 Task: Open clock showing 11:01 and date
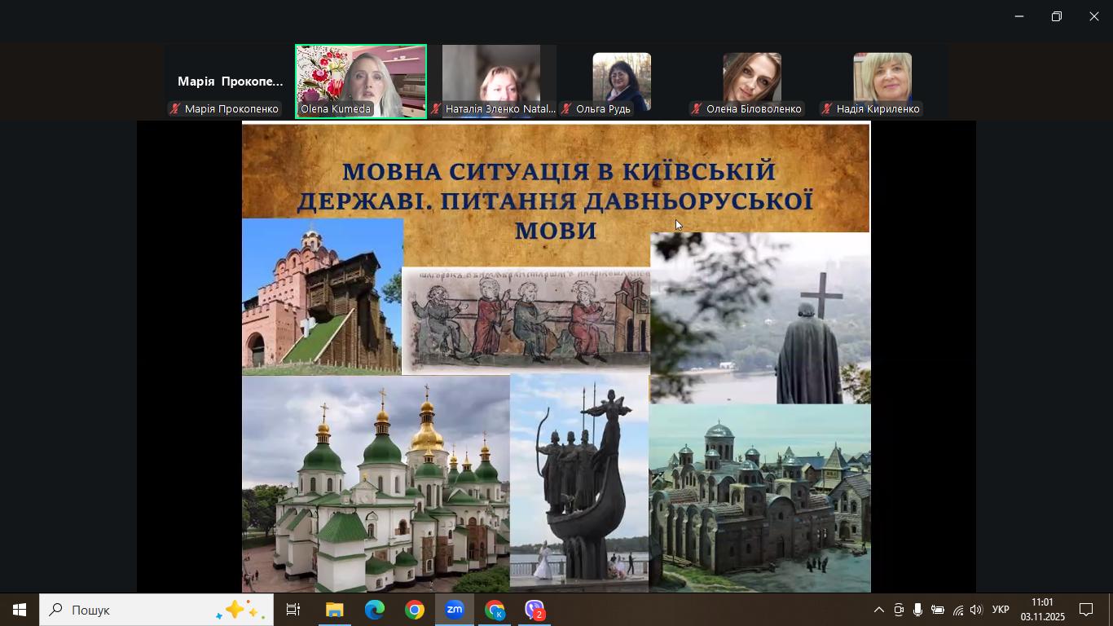pyautogui.click(x=1042, y=610)
